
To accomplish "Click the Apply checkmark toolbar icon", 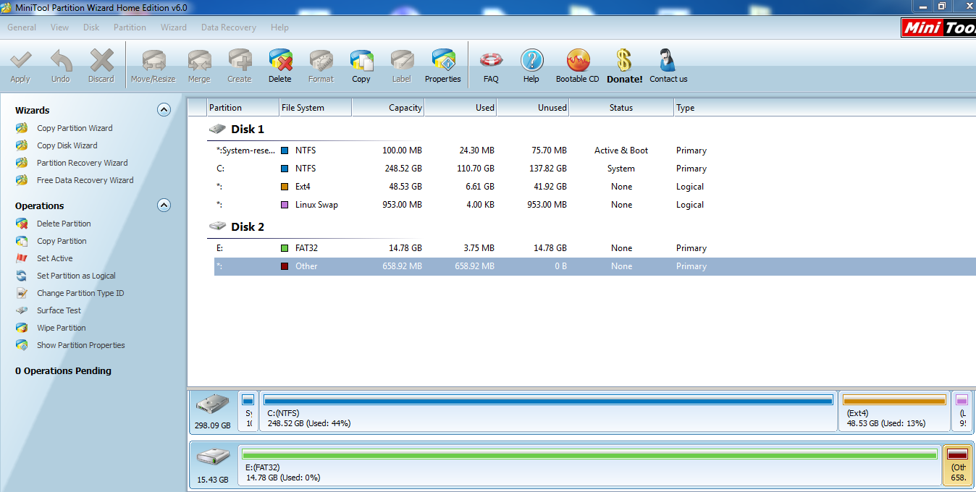I will (20, 61).
